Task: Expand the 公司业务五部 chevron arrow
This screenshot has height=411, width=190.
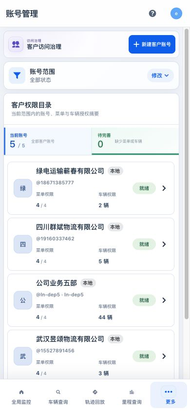Action: (164, 300)
